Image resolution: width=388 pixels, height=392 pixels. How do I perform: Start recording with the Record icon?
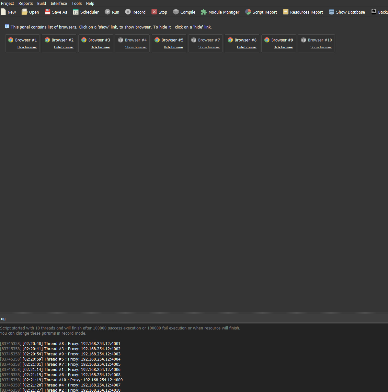pos(128,12)
